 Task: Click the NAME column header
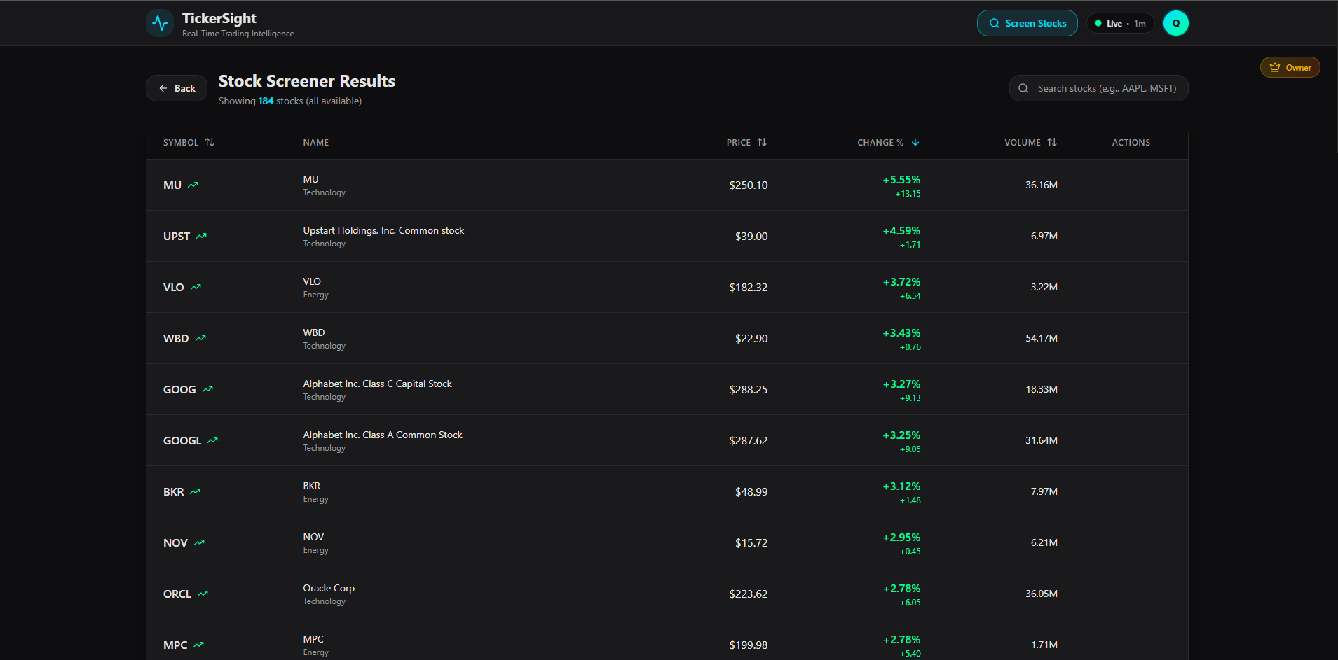tap(316, 142)
